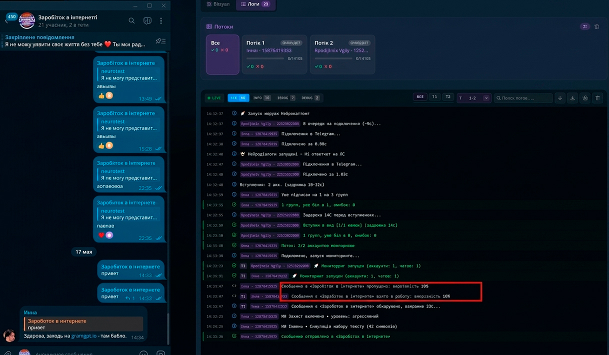Switch to the Логи tab
The width and height of the screenshot is (609, 355).
point(255,4)
